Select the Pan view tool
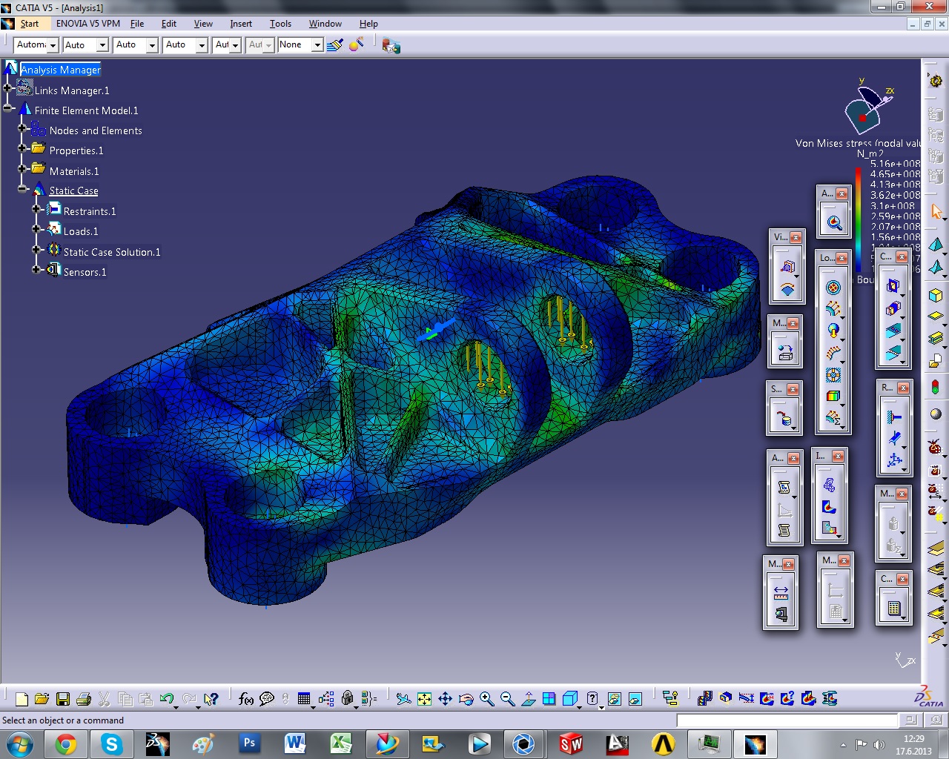Screen dimensions: 949x759 [x=445, y=699]
